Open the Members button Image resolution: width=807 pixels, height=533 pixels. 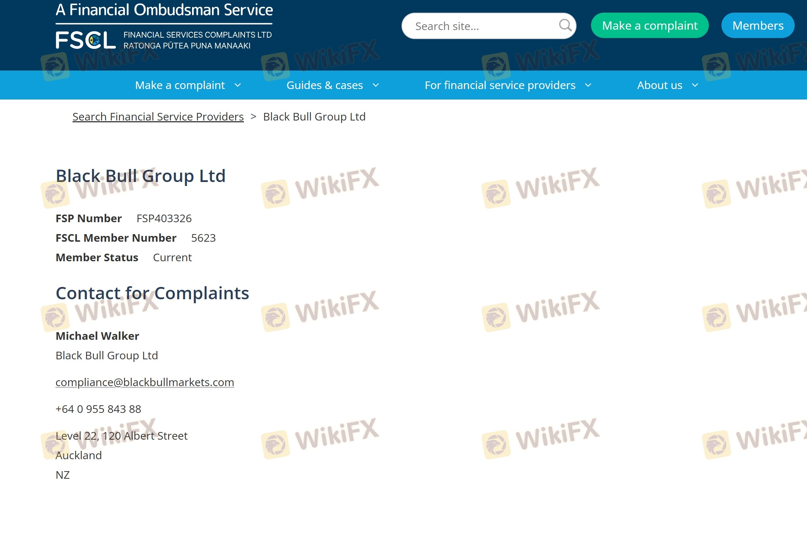pyautogui.click(x=757, y=25)
